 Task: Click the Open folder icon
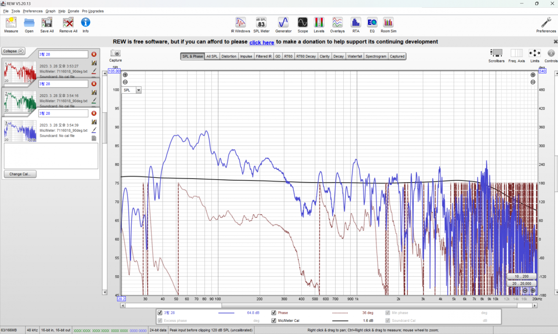pyautogui.click(x=29, y=25)
